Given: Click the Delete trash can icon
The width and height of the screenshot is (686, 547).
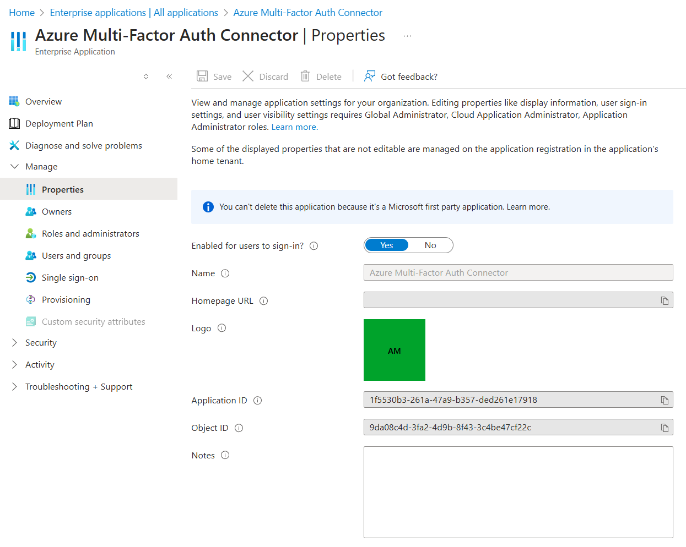Looking at the screenshot, I should click(x=305, y=76).
